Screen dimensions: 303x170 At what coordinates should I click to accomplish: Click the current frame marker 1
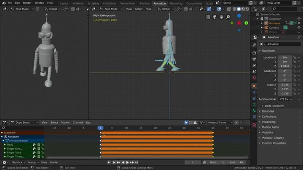coord(100,128)
